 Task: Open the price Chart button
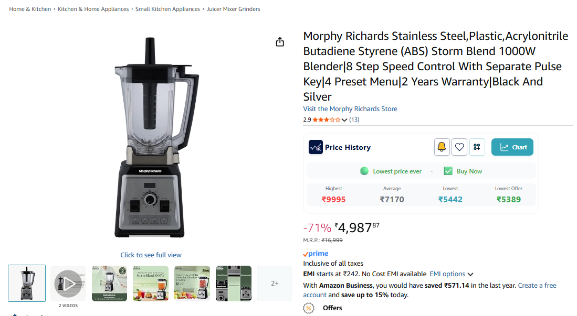point(512,147)
